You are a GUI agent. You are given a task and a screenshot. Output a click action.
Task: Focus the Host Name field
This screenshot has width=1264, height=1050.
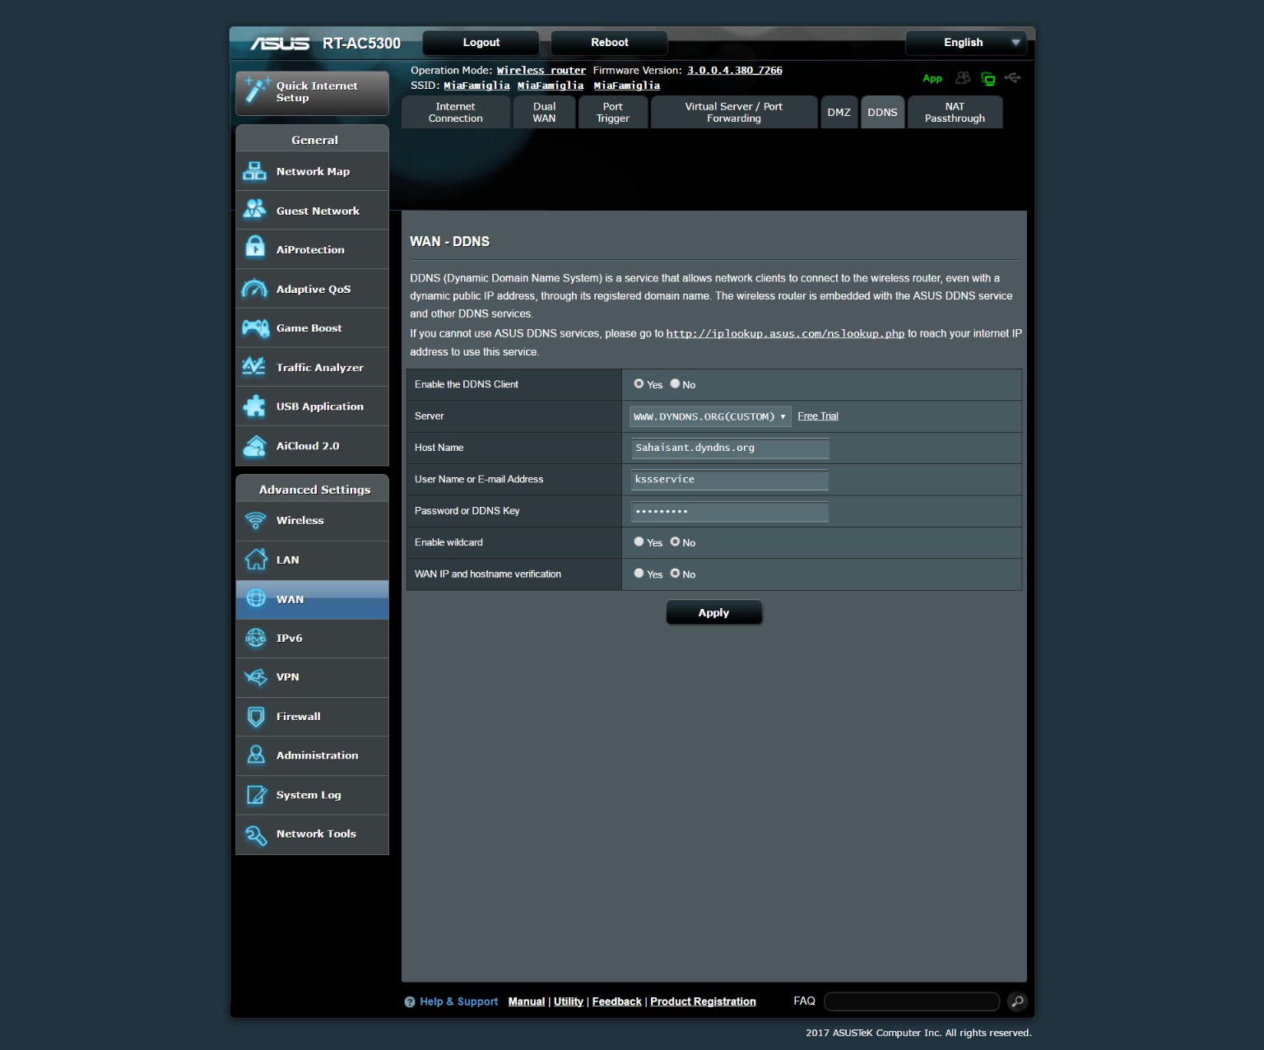[730, 448]
